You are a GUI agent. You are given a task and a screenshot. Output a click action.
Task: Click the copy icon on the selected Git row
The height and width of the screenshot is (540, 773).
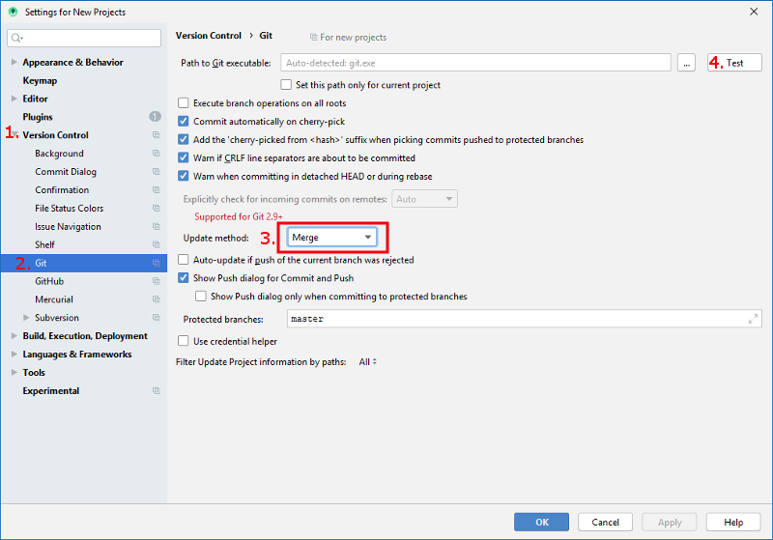156,263
